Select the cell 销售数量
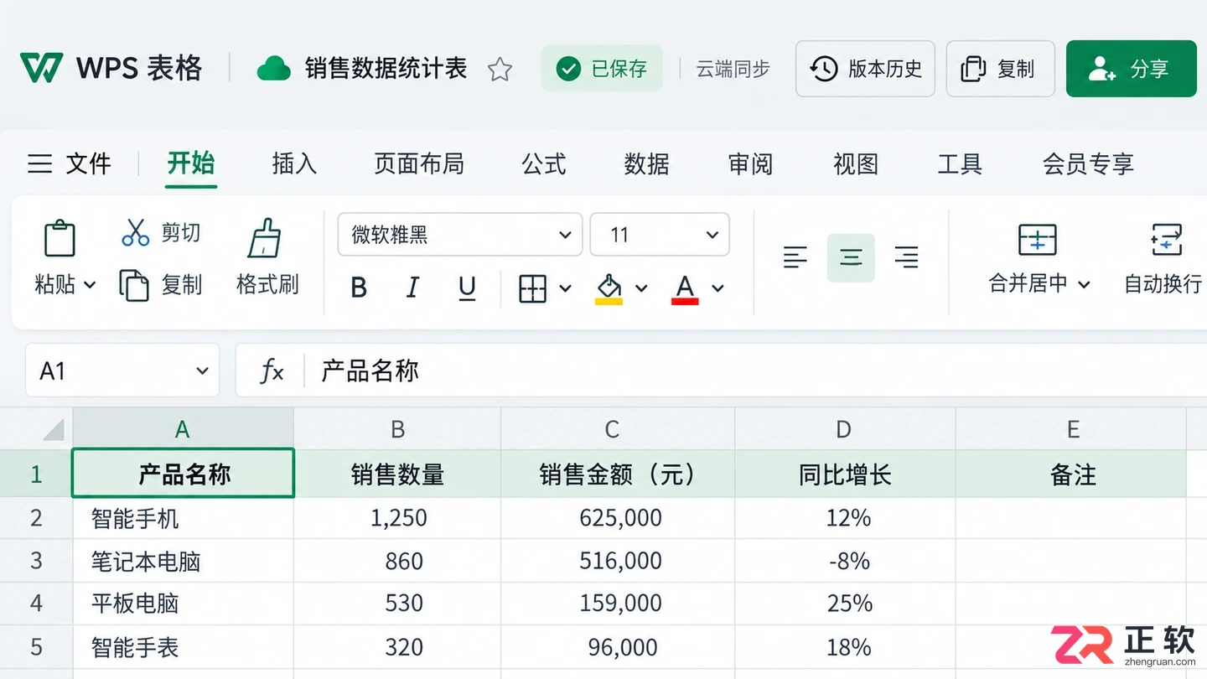 (x=397, y=474)
